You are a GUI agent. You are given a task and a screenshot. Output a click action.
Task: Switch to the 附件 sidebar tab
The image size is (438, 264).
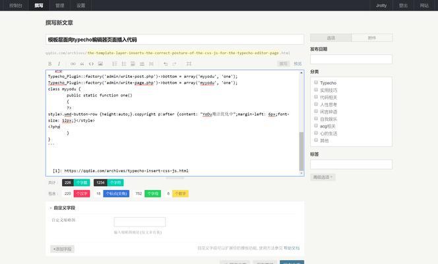click(372, 38)
